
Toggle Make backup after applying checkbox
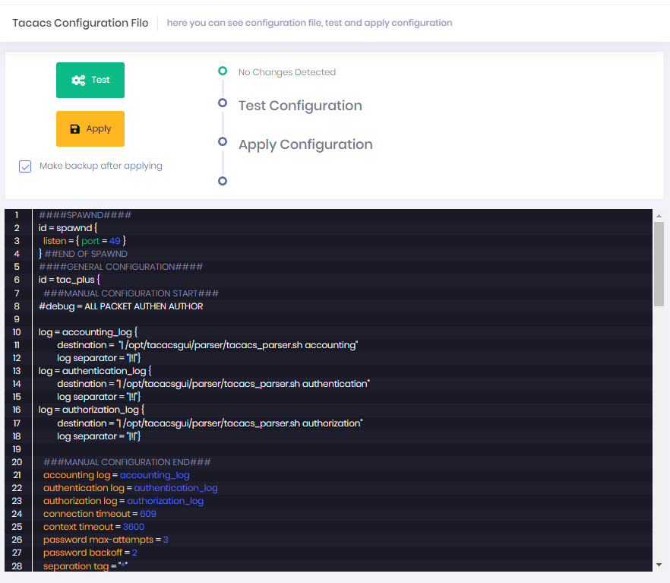pos(25,166)
